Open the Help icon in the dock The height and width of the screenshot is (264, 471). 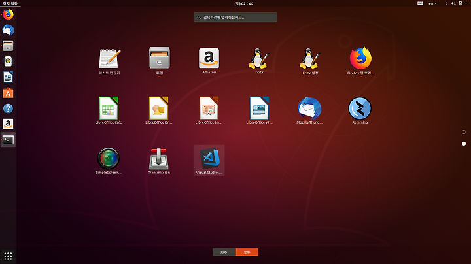tap(8, 108)
